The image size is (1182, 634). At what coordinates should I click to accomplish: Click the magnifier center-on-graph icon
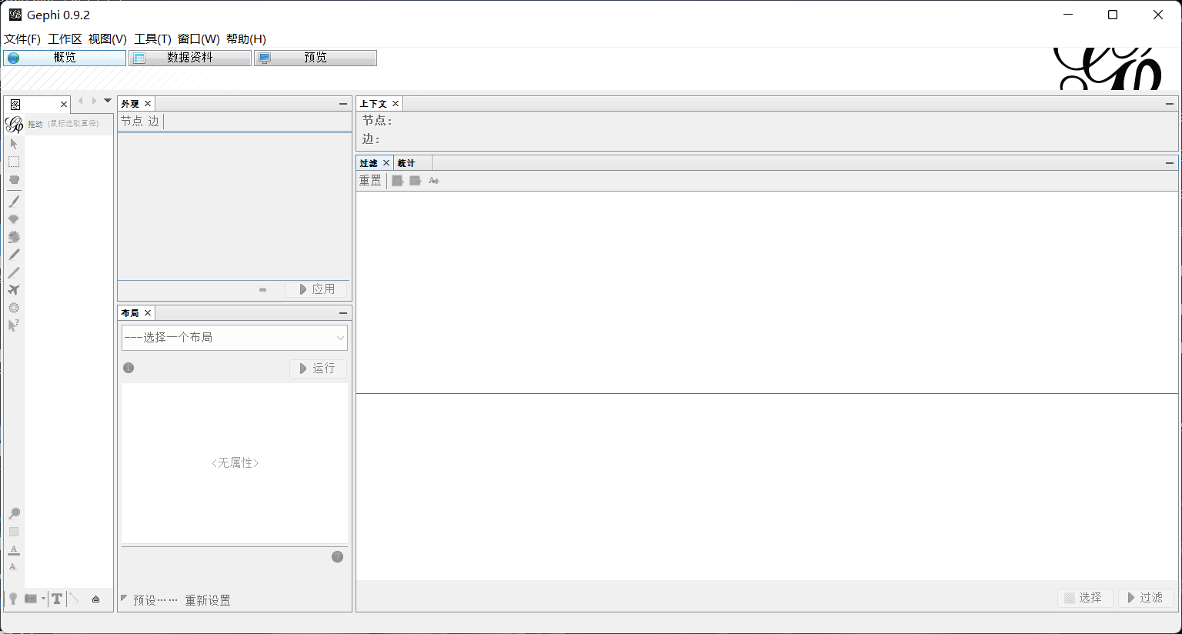point(14,514)
